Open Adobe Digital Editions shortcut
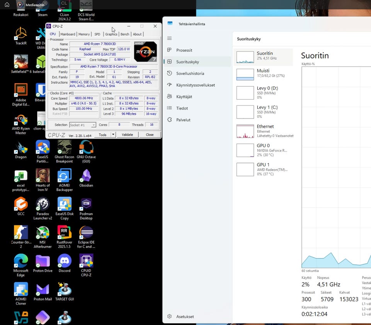The image size is (371, 325). tap(21, 95)
